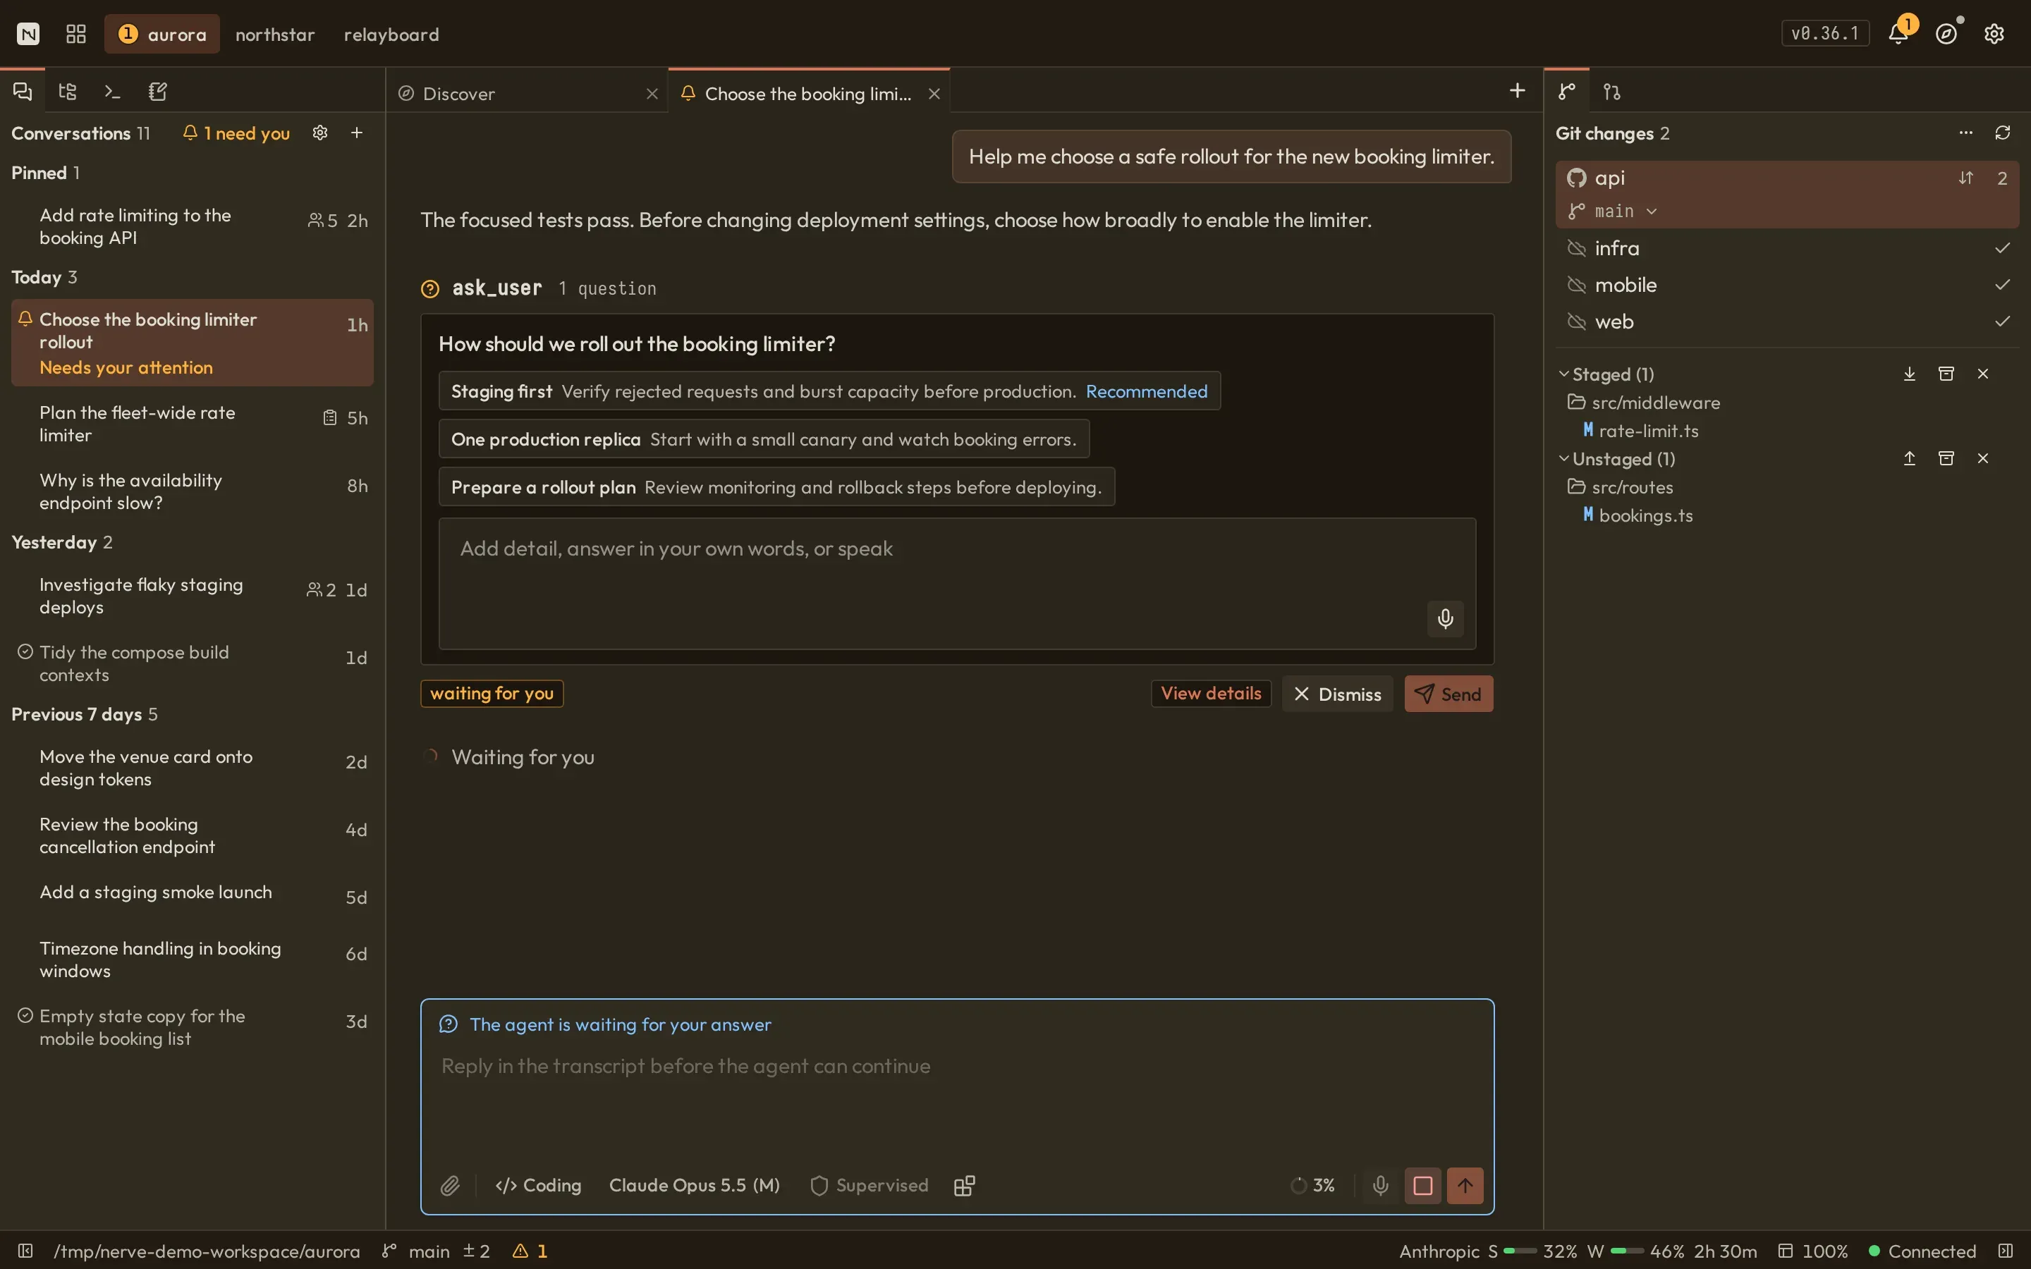Open the 100% zoom control
The height and width of the screenshot is (1269, 2031).
pyautogui.click(x=1813, y=1251)
